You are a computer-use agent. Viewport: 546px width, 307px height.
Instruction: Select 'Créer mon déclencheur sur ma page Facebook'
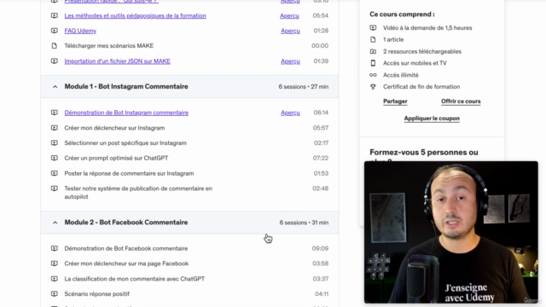[126, 264]
